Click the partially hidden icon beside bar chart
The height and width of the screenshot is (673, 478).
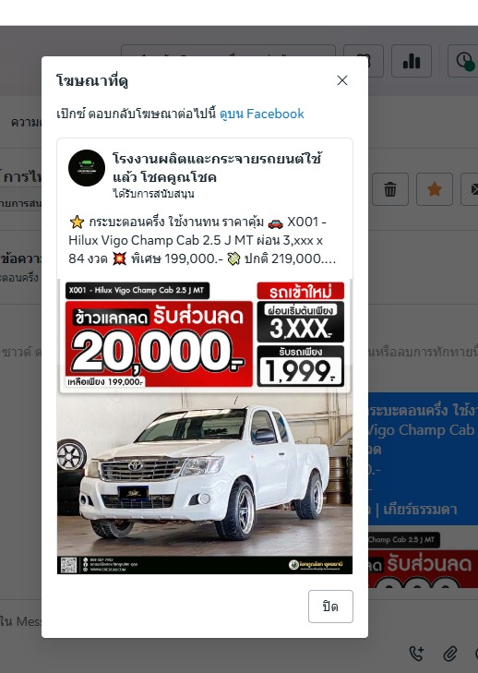(x=376, y=61)
